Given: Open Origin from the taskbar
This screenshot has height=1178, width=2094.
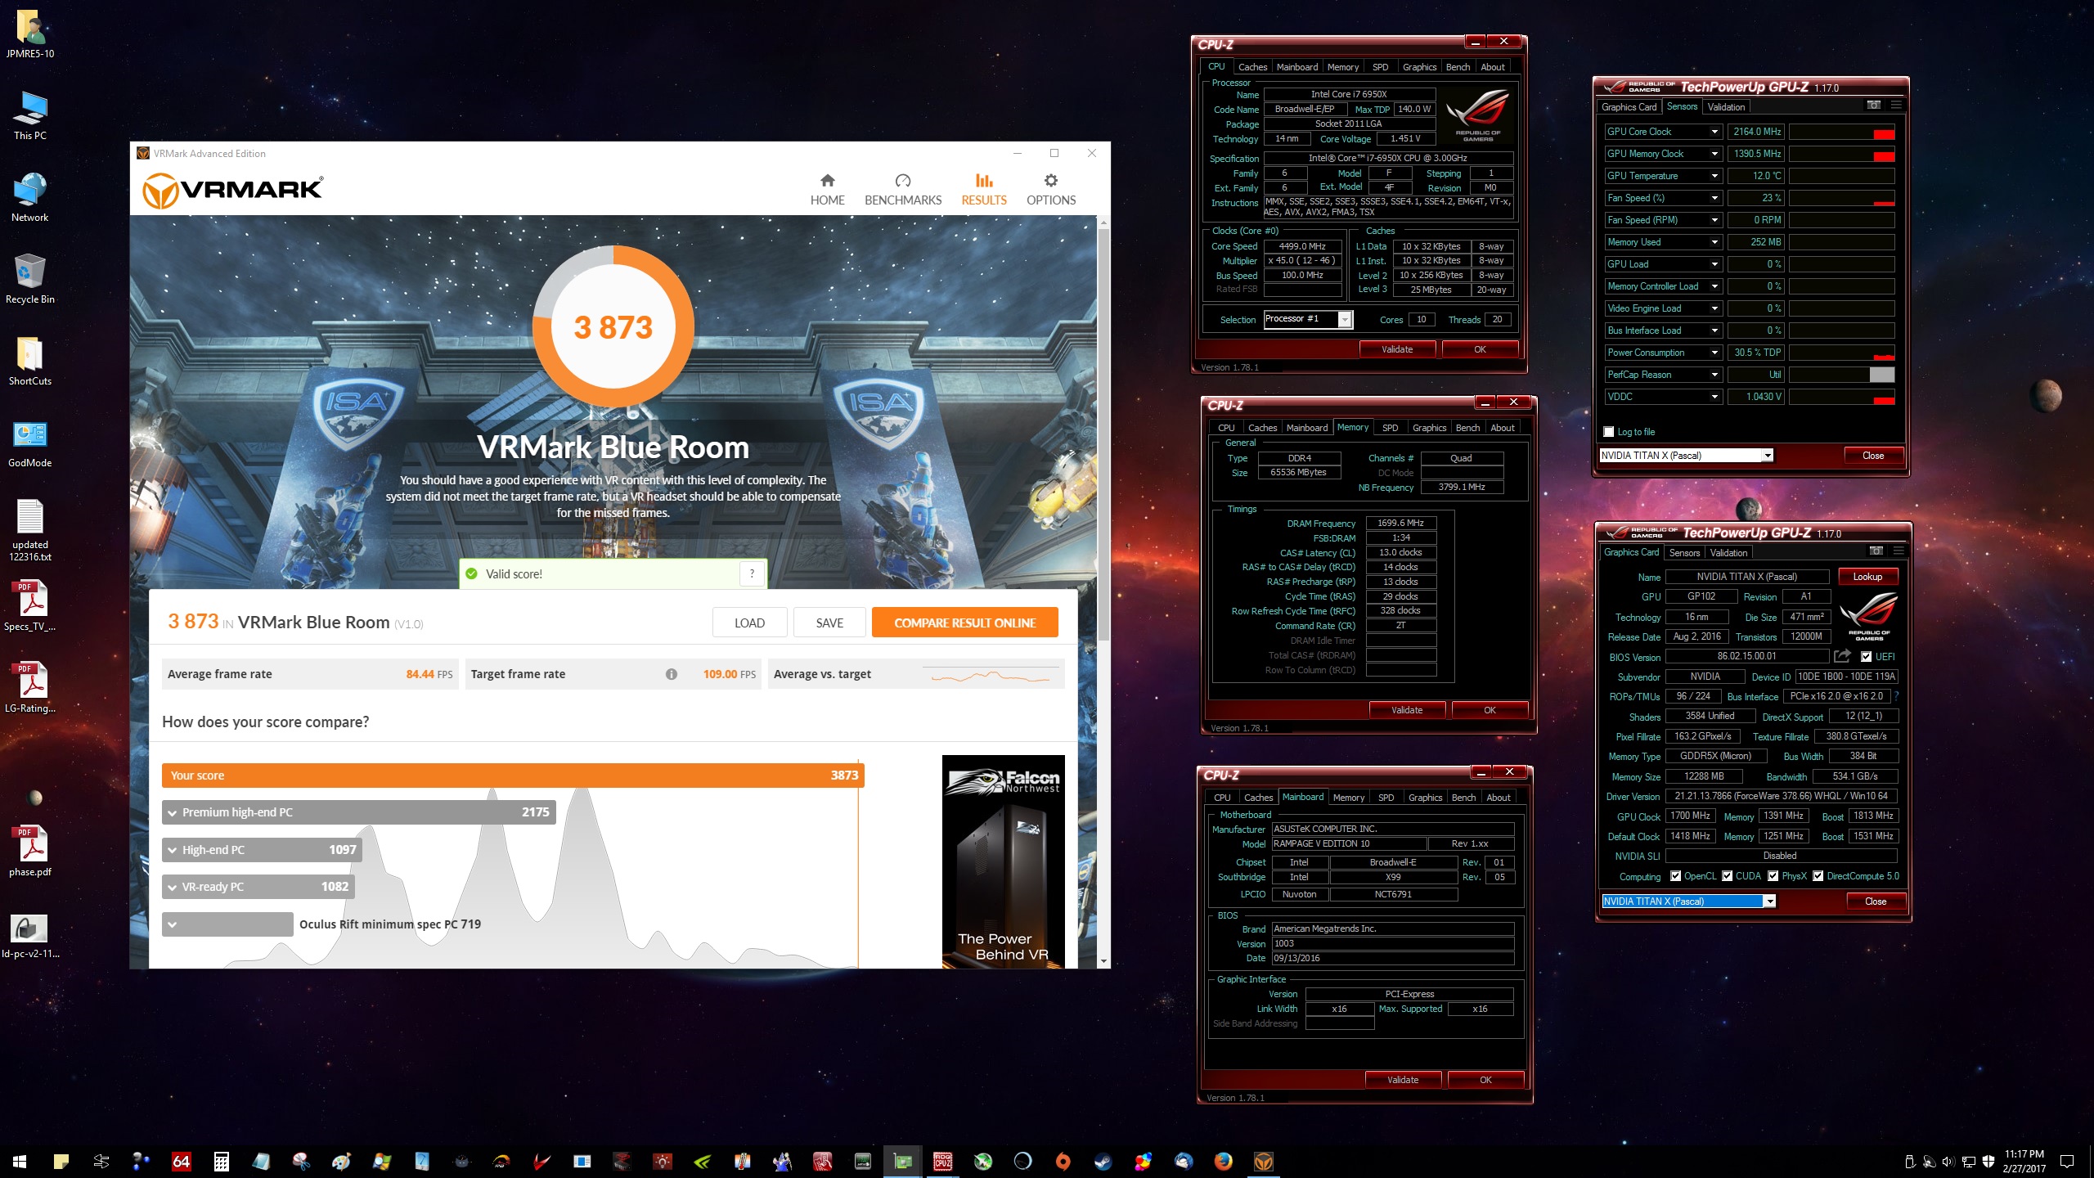Looking at the screenshot, I should [x=1063, y=1161].
